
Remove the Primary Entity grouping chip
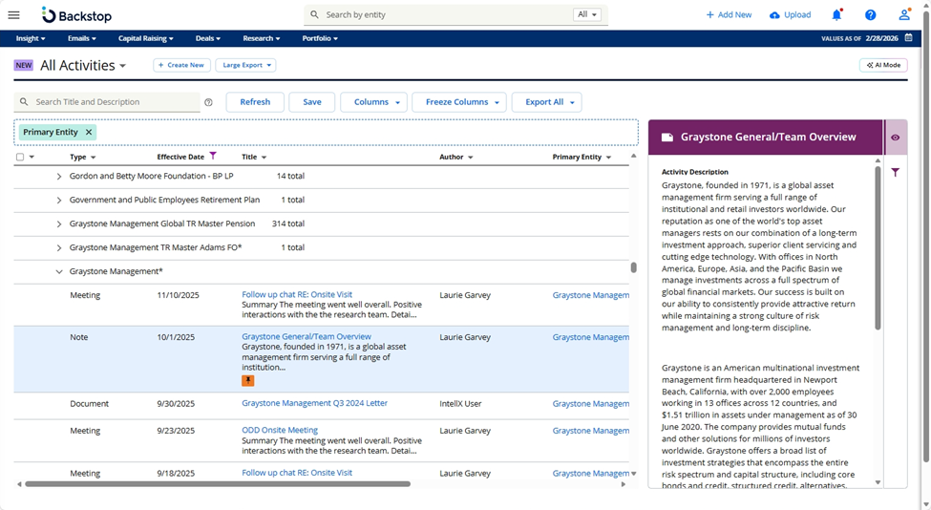(x=89, y=132)
